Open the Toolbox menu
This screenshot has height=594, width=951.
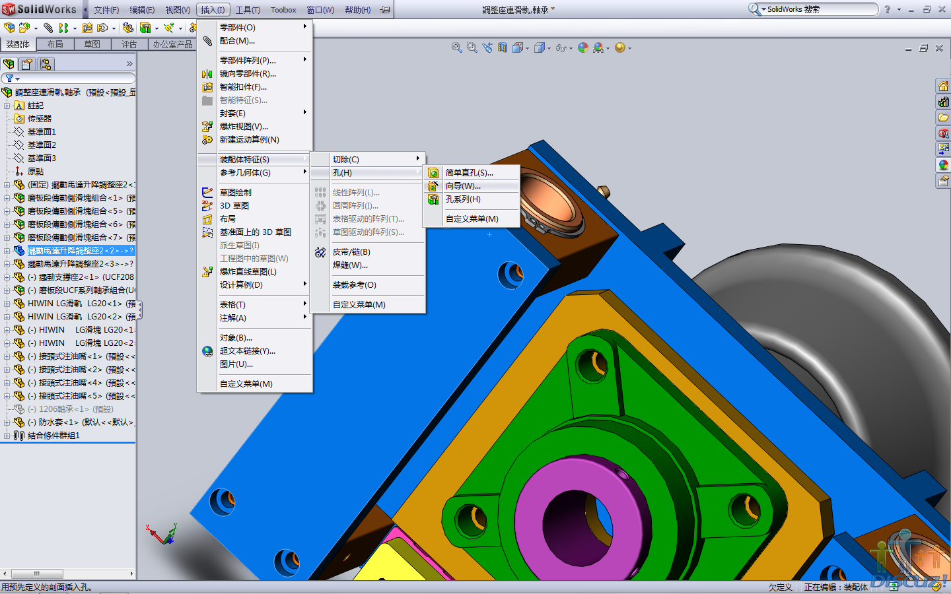pos(283,10)
